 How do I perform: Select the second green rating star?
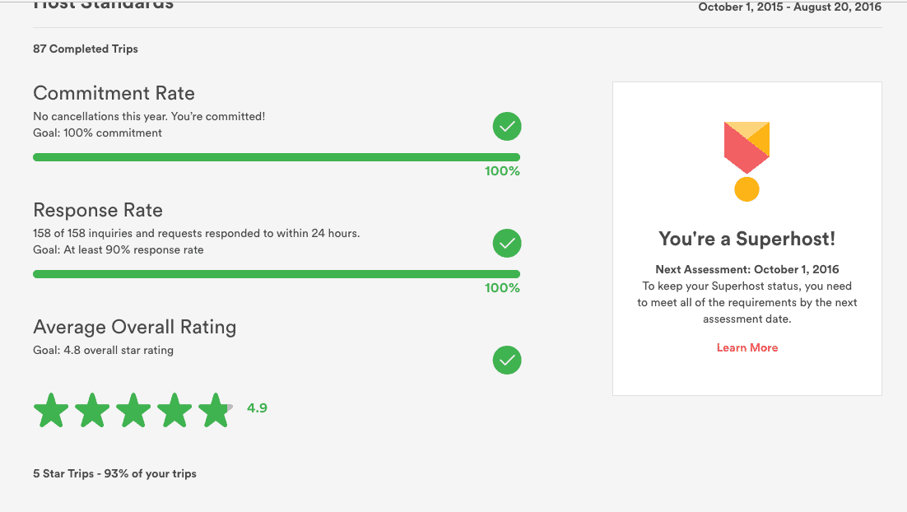pyautogui.click(x=92, y=410)
